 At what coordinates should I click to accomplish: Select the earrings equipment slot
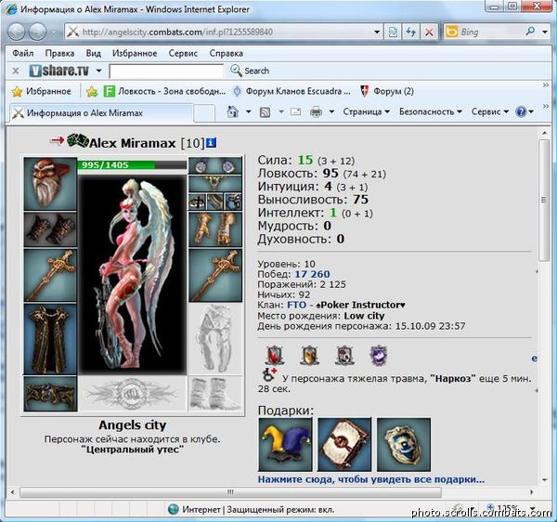coord(215,166)
